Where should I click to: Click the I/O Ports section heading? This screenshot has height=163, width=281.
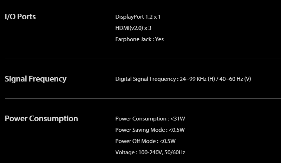pos(20,17)
